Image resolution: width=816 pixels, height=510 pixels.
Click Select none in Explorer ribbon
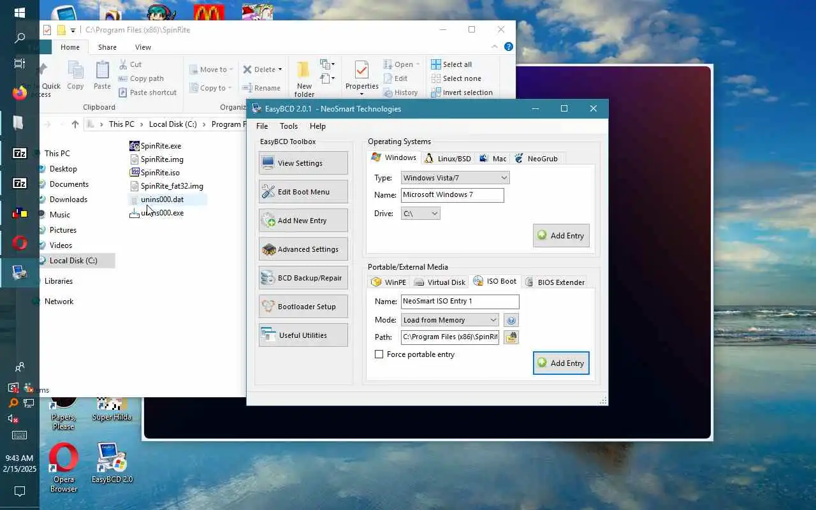[x=456, y=78]
